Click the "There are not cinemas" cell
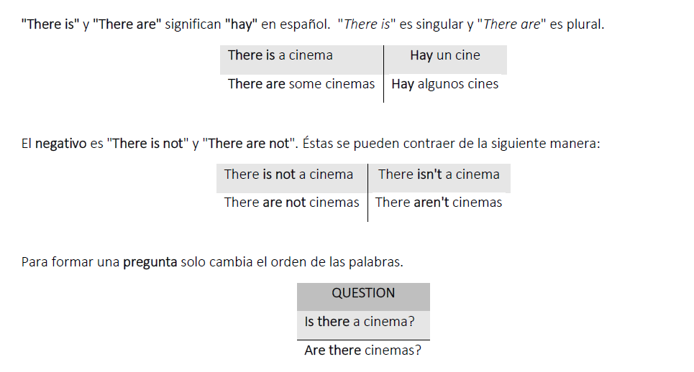This screenshot has width=694, height=372. (x=291, y=203)
